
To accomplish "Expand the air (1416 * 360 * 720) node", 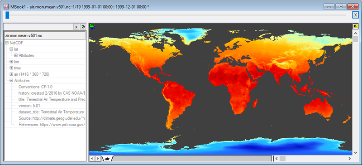I will (11, 74).
